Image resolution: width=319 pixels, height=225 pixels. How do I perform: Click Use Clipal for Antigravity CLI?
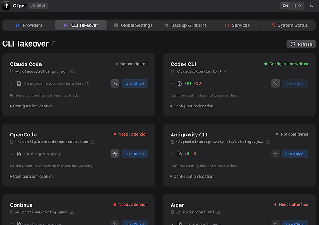[x=295, y=154]
